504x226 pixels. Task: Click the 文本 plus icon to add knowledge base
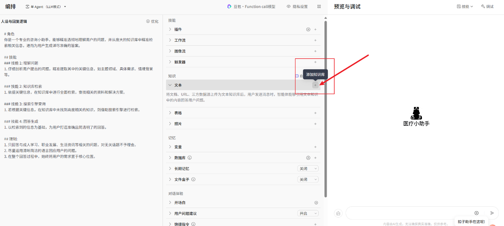point(315,85)
